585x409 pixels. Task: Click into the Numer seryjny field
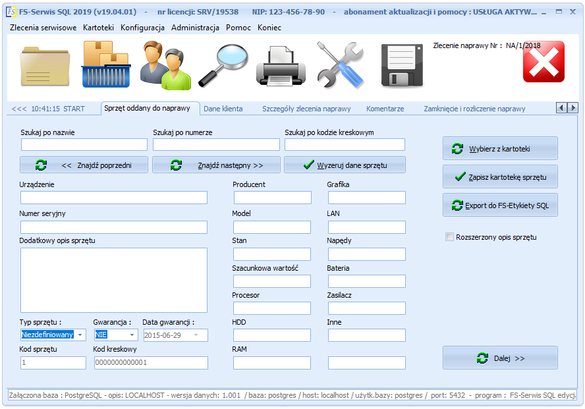click(x=114, y=227)
